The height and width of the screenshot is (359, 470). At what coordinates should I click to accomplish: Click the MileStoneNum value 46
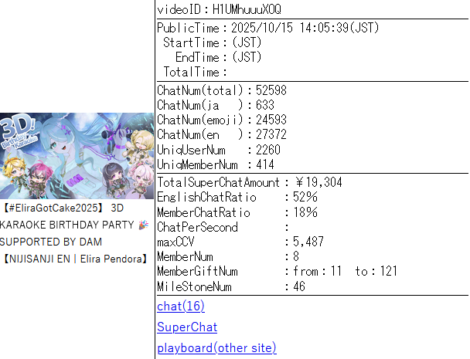299,286
